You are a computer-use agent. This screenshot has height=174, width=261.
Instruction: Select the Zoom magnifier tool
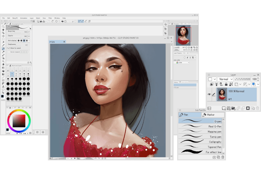click(3, 26)
